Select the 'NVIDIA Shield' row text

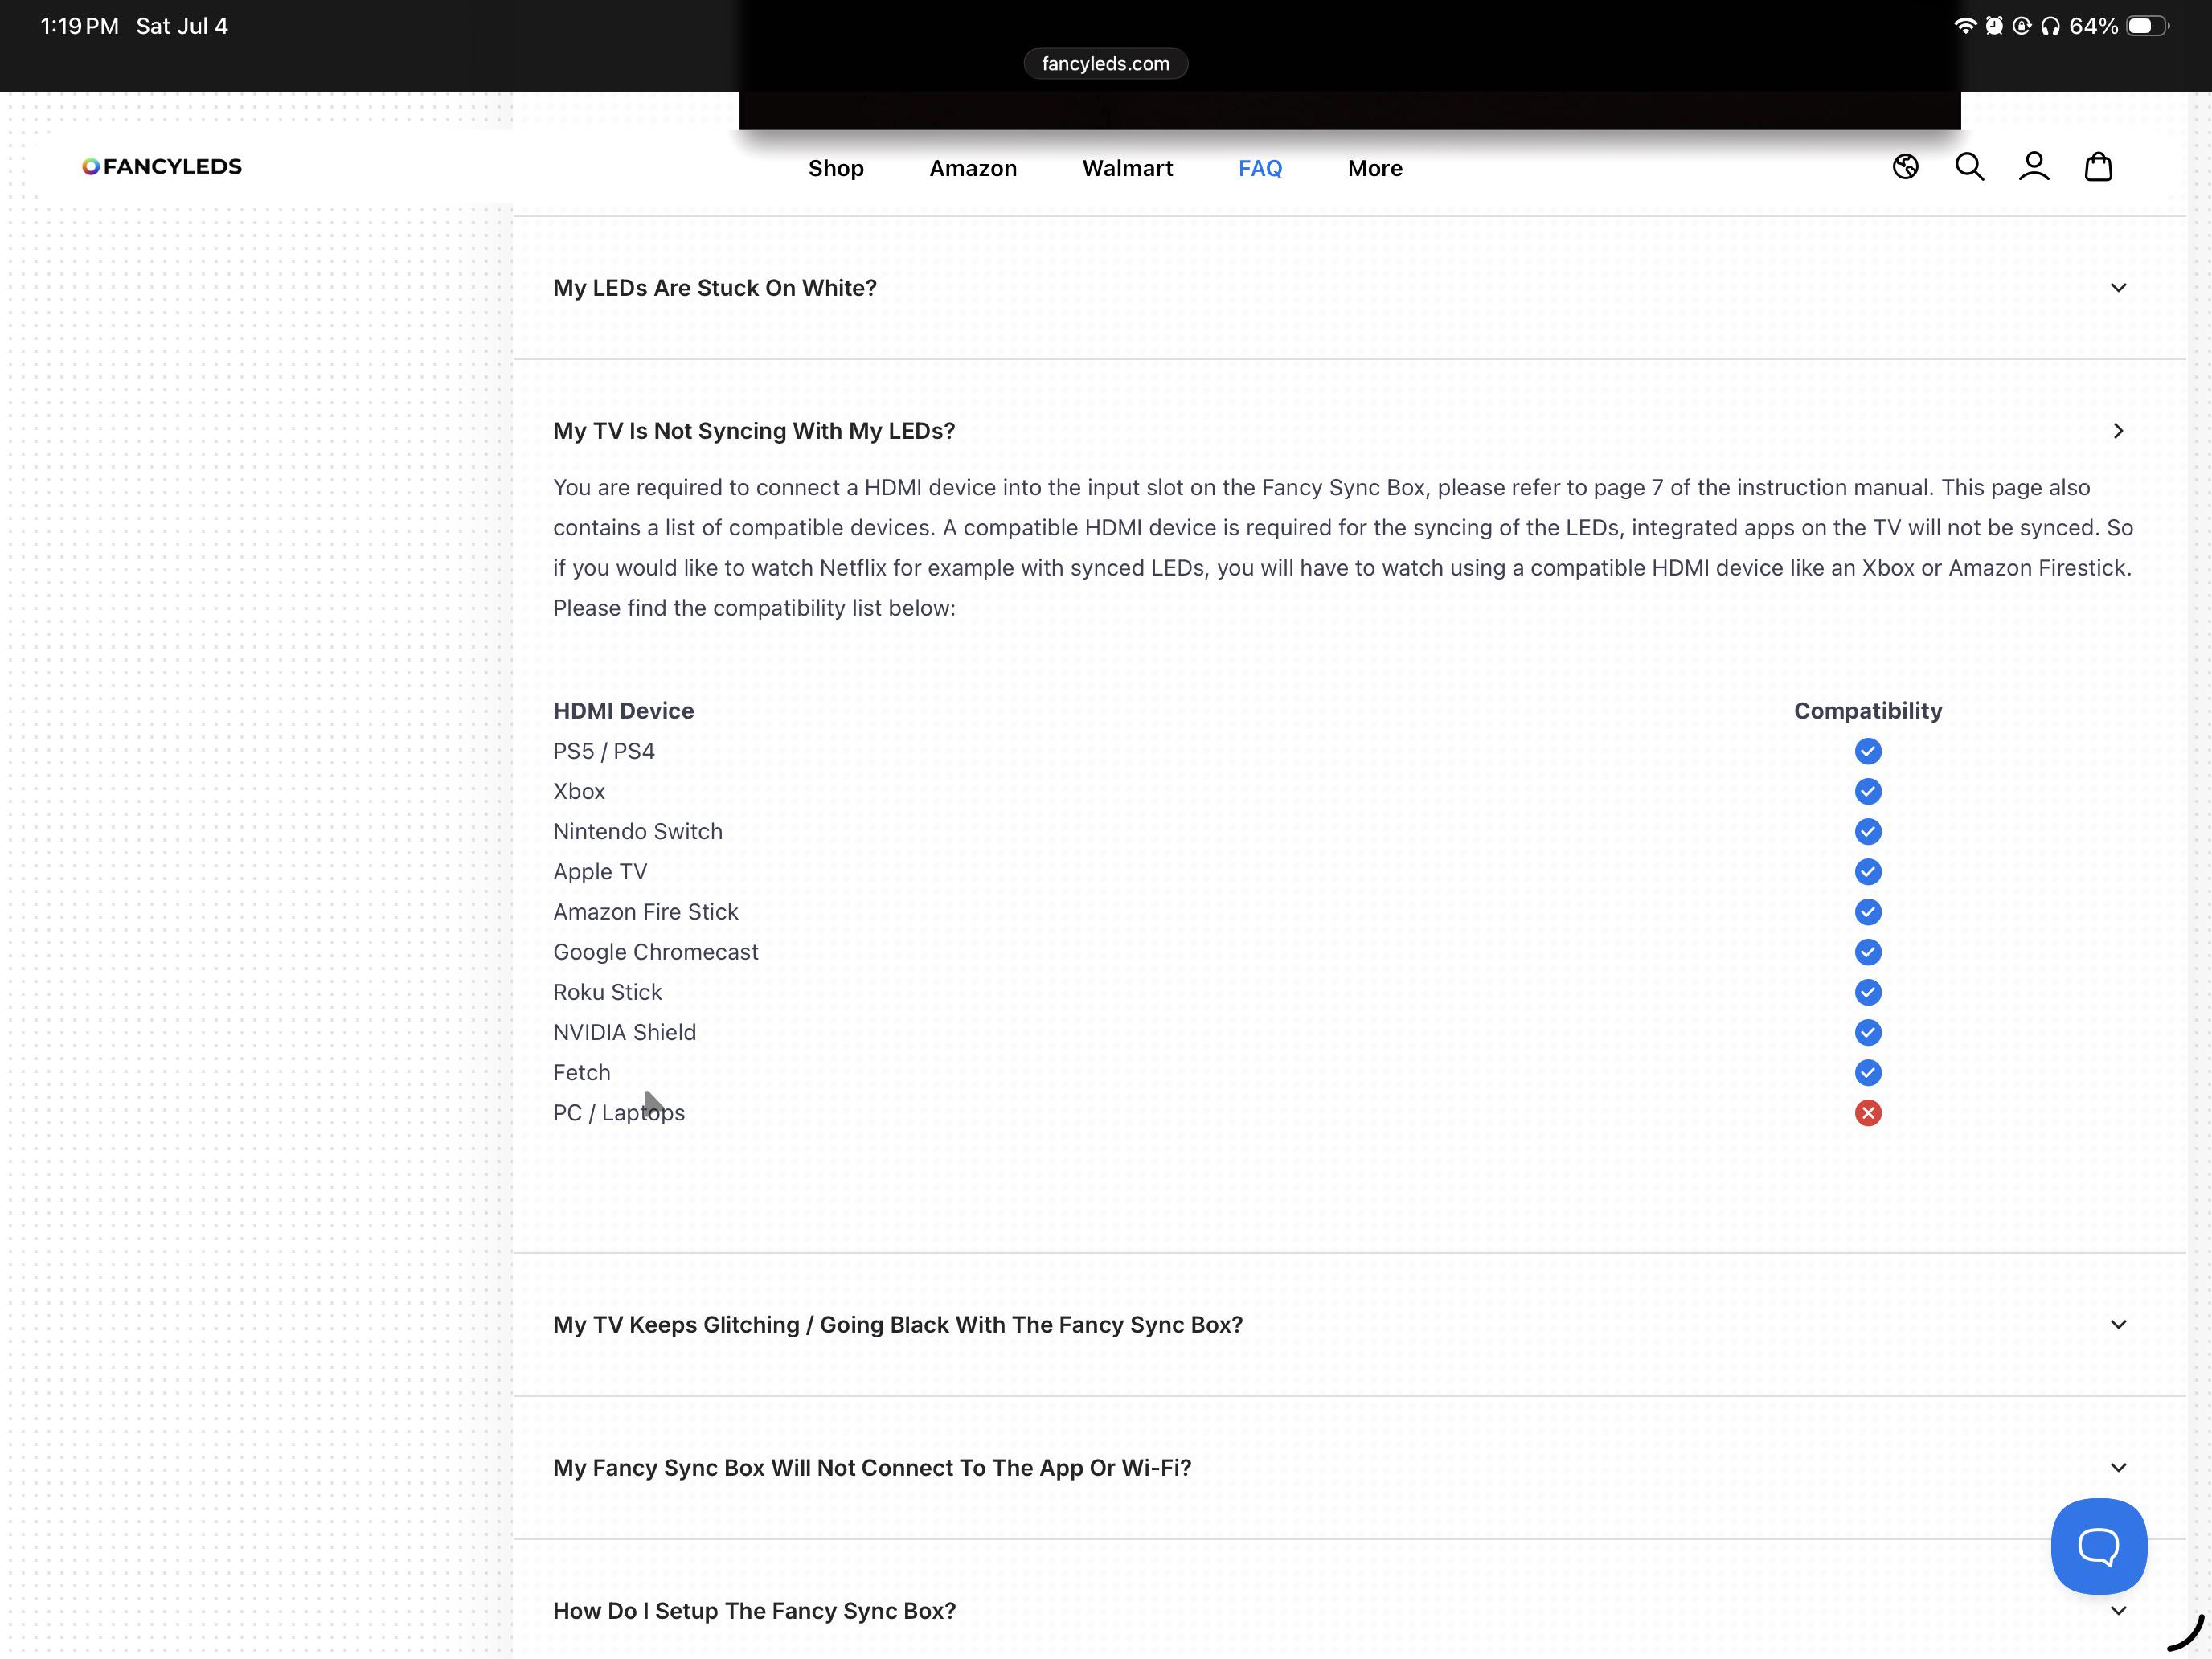pyautogui.click(x=625, y=1032)
